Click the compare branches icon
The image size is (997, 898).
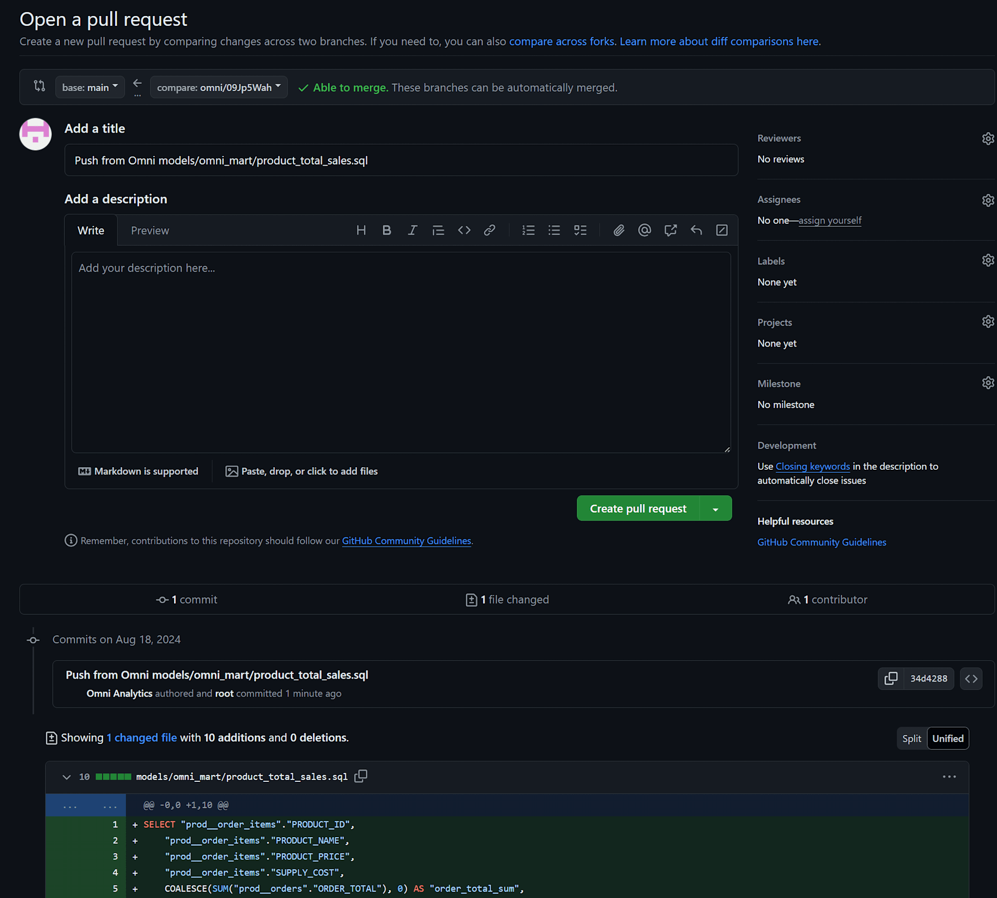coord(39,86)
